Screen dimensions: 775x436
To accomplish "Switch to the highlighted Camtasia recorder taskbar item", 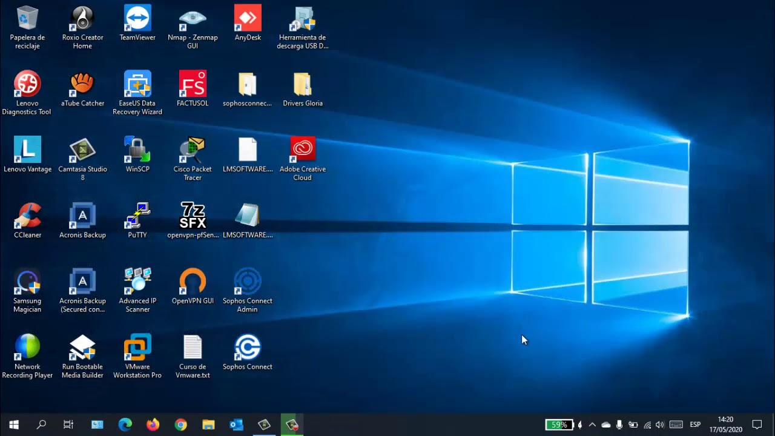I will (292, 424).
